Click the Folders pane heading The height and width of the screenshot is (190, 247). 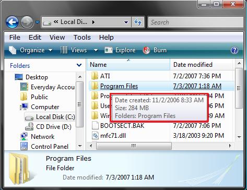20,66
